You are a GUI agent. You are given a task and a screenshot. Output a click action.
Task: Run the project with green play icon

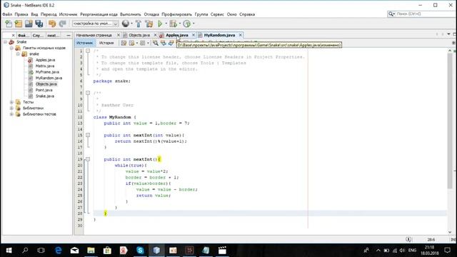point(160,24)
